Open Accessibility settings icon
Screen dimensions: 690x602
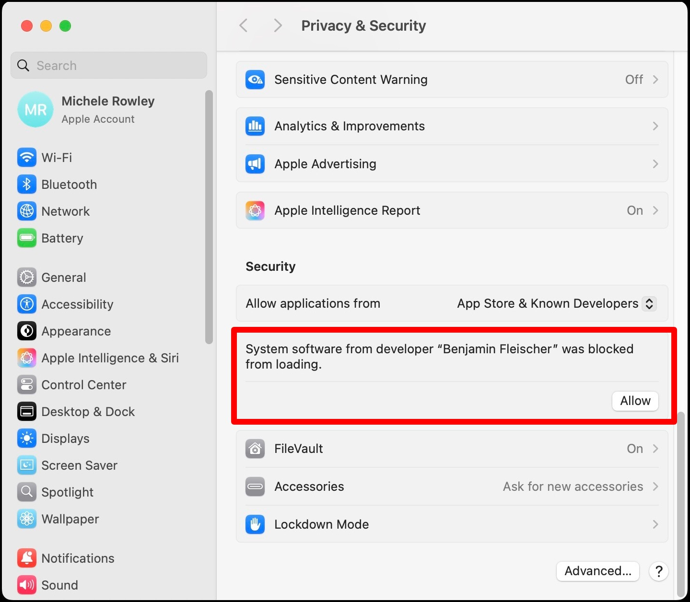(27, 304)
